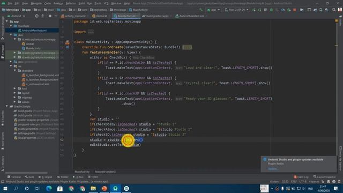The height and width of the screenshot is (193, 343).
Task: Open the 1: Project side tool tab
Action: (3, 52)
